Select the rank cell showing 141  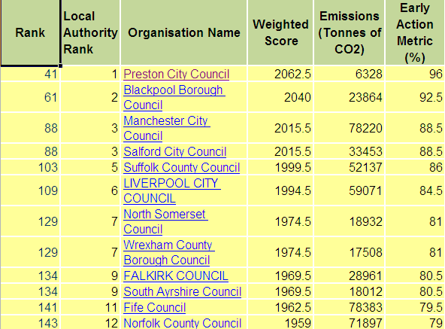coord(30,307)
